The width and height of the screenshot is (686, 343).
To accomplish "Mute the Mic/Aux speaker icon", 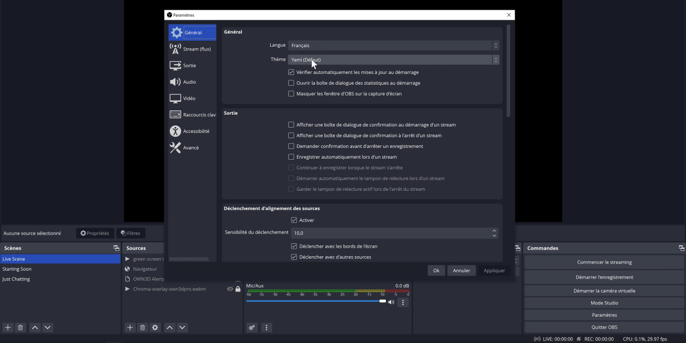I will point(391,302).
